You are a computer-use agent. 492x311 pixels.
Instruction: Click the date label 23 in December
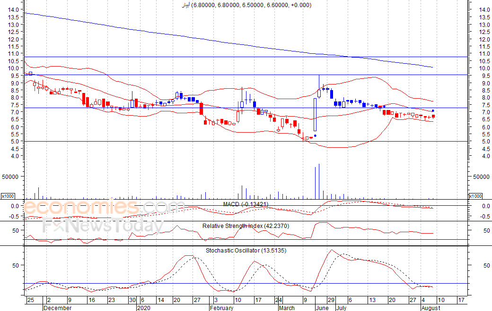tap(112, 300)
